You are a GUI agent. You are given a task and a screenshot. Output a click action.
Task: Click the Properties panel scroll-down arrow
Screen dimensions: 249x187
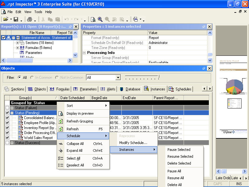(x=210, y=60)
